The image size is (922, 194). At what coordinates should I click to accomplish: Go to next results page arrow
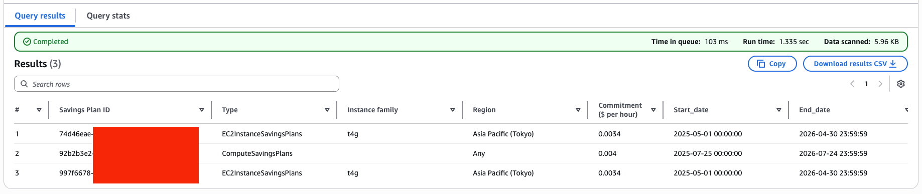click(x=880, y=84)
